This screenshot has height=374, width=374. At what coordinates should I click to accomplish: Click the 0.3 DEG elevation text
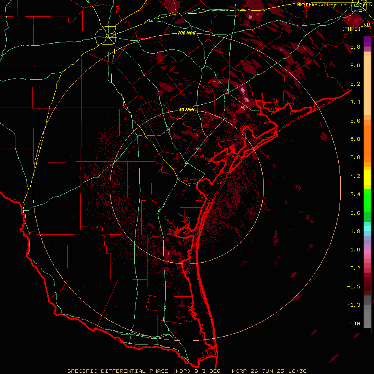pyautogui.click(x=207, y=371)
